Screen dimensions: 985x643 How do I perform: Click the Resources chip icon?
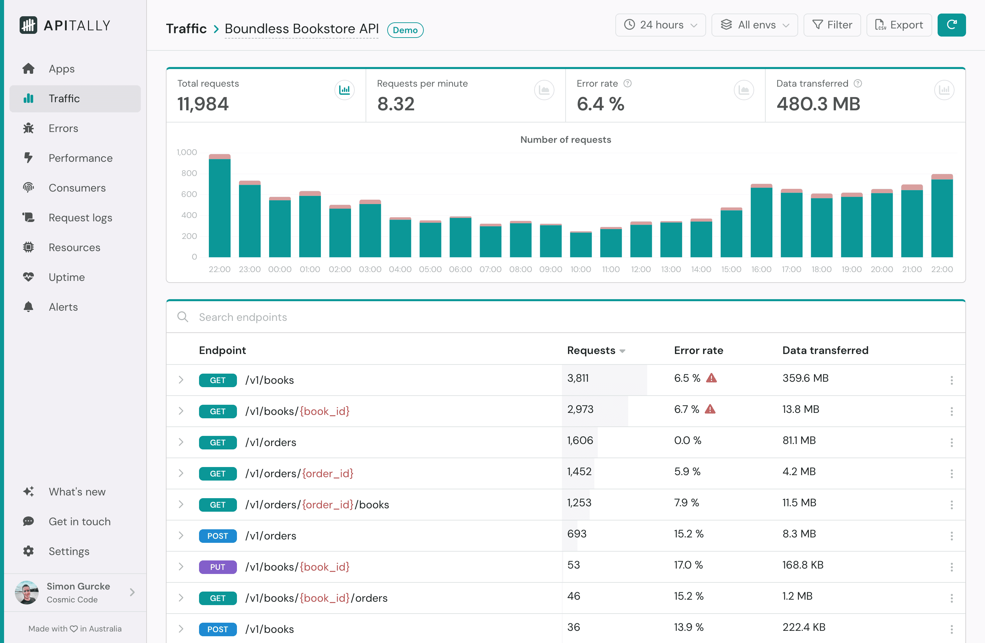[28, 247]
